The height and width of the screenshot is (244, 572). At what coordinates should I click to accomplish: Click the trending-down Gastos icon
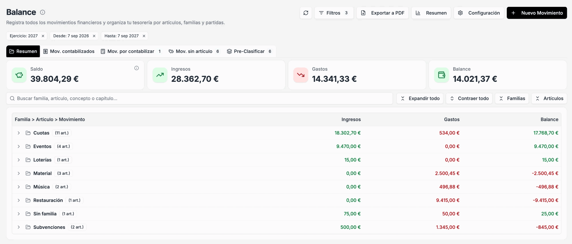[x=301, y=75]
